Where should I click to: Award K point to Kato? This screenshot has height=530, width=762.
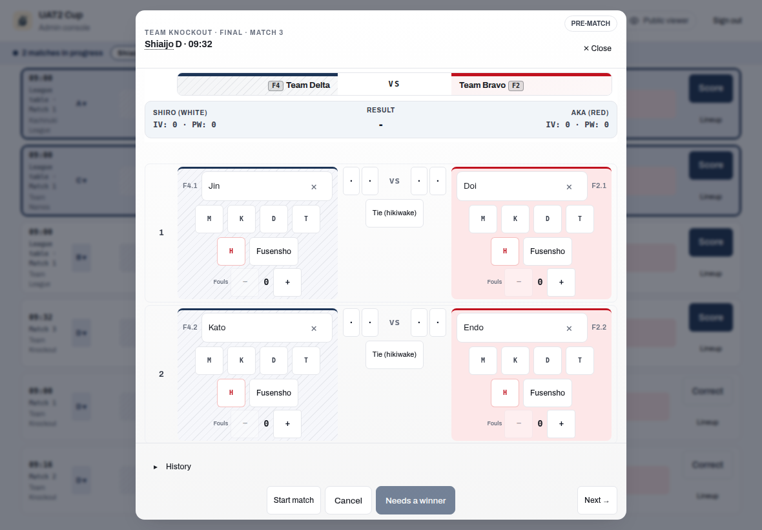click(x=242, y=360)
